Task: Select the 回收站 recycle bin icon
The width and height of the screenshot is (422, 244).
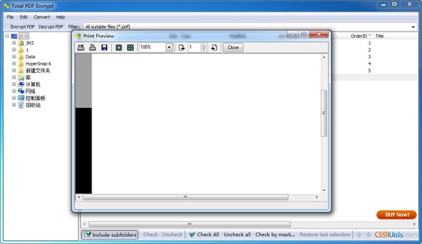Action: (x=21, y=105)
